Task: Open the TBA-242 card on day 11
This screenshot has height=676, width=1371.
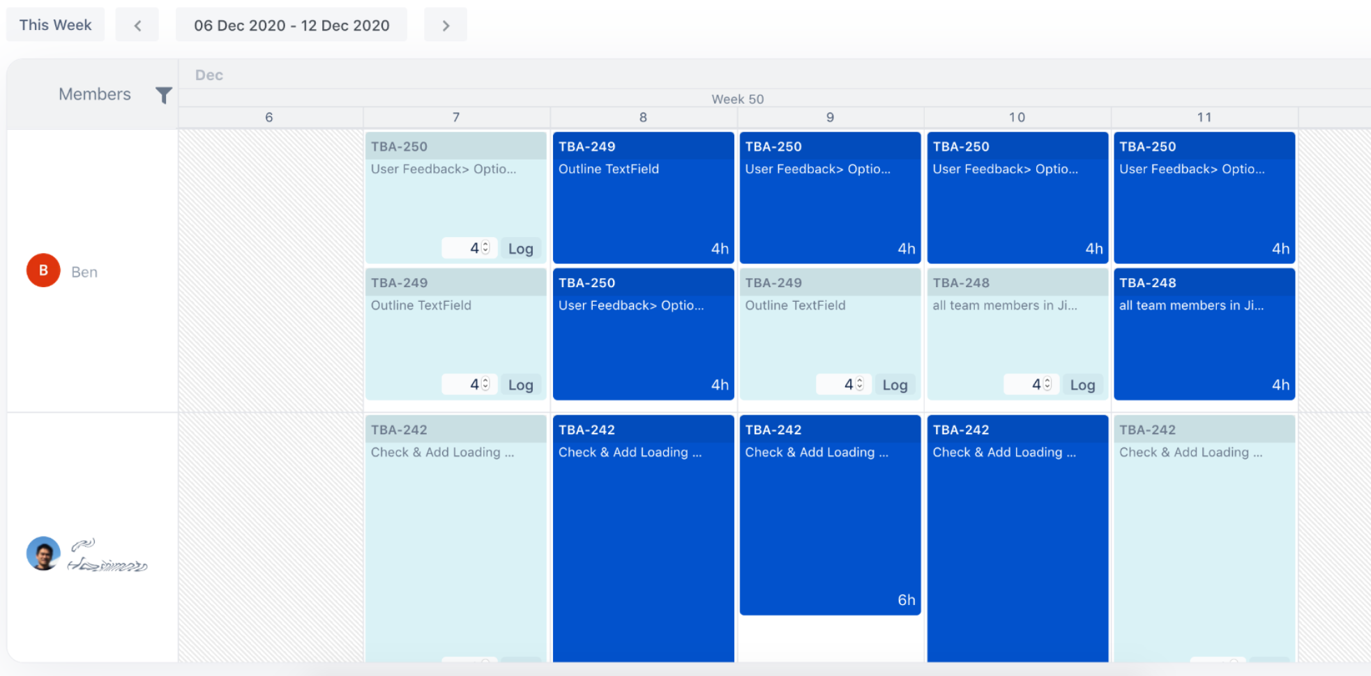Action: (x=1204, y=539)
